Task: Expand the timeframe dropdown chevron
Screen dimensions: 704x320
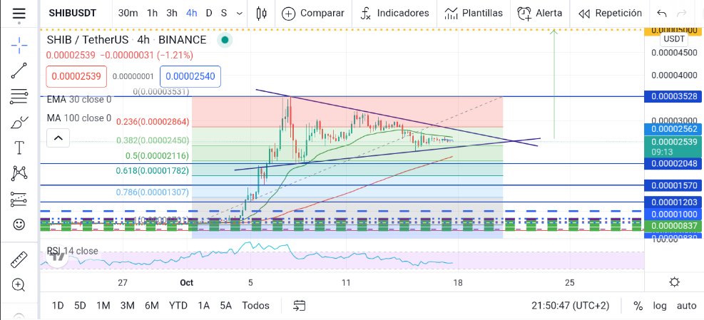Action: click(x=240, y=14)
